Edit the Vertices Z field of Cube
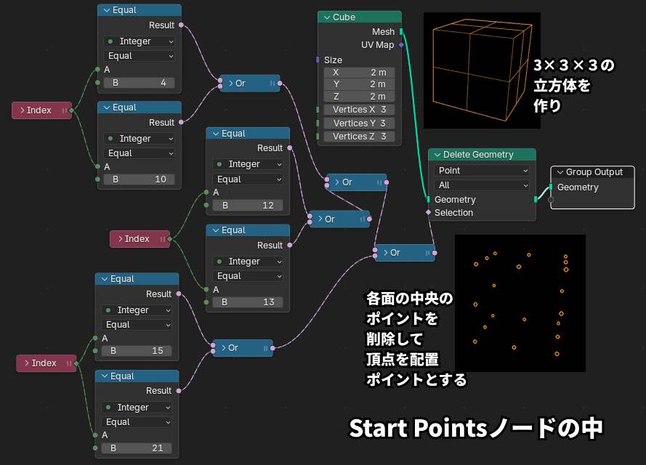This screenshot has height=465, width=646. tap(359, 137)
